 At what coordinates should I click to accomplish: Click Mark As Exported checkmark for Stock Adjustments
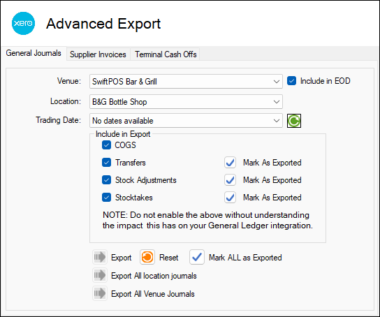[230, 180]
